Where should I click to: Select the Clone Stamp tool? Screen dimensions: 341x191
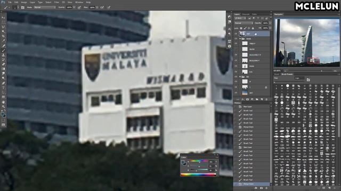[x=3, y=55]
